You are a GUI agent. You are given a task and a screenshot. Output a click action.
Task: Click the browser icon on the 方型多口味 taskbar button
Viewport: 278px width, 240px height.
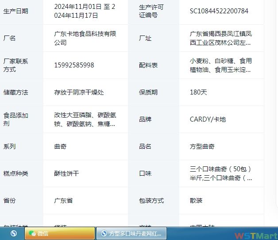104,233
